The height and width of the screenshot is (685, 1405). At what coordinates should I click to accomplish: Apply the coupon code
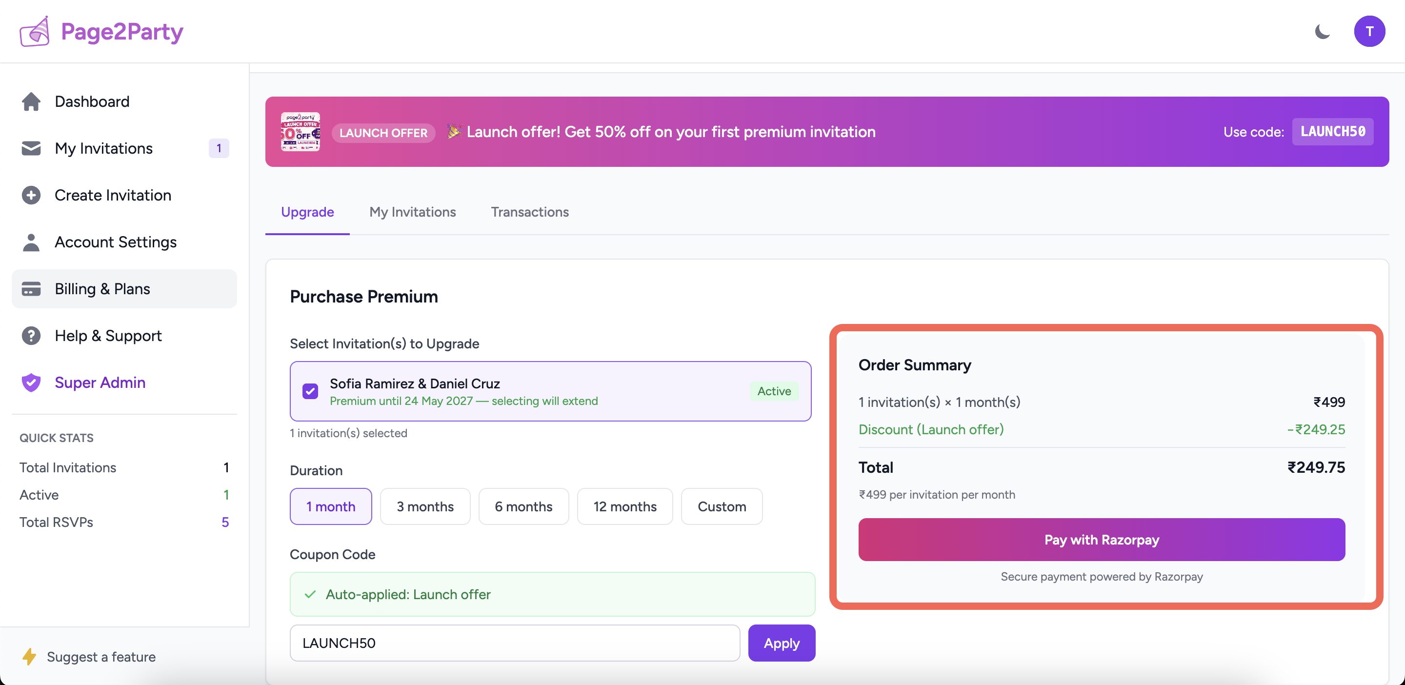coord(782,643)
